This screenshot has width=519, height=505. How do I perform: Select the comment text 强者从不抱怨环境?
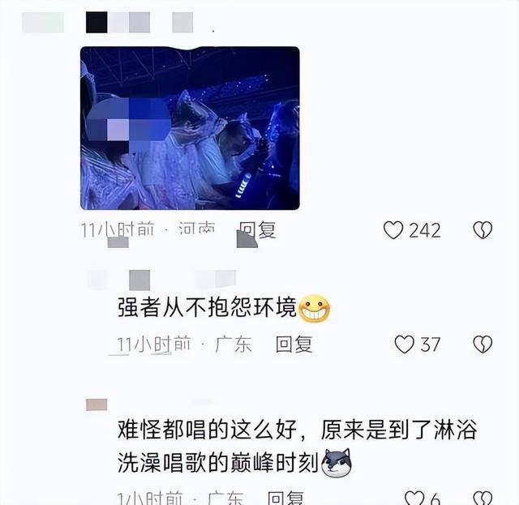click(207, 308)
